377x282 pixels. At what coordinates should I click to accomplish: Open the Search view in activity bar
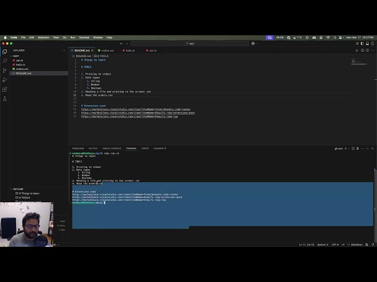point(5,61)
